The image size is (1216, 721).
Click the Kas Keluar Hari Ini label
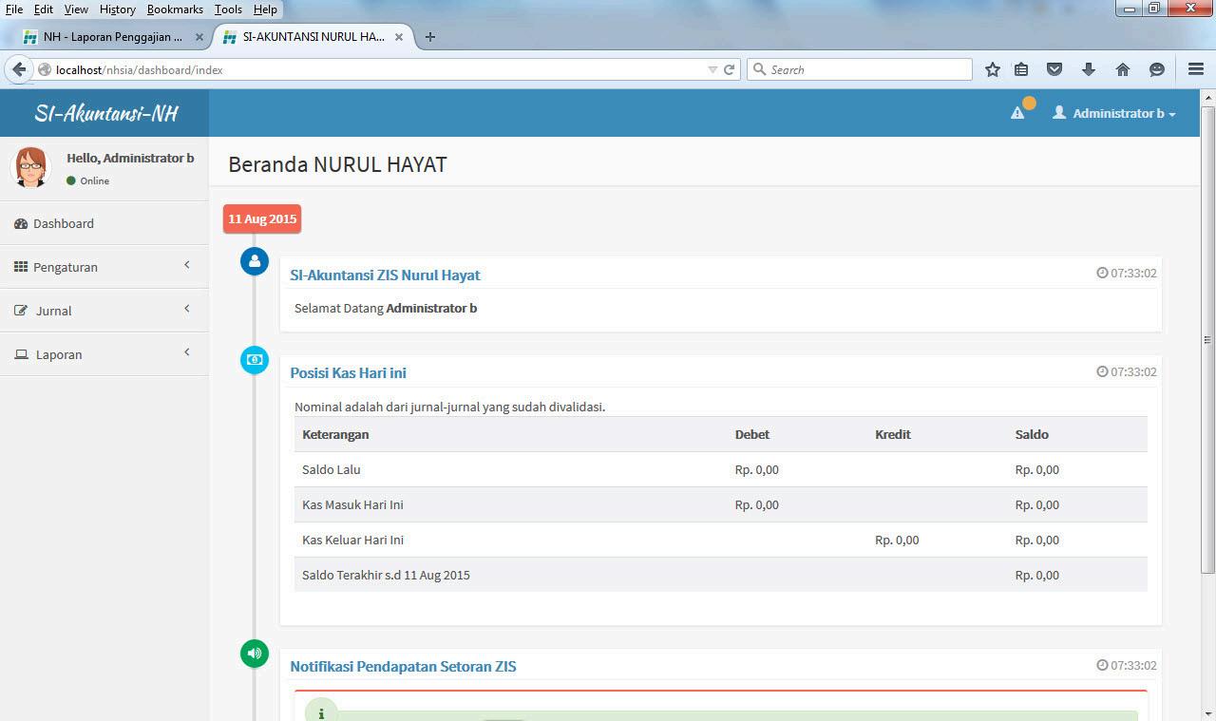coord(352,540)
